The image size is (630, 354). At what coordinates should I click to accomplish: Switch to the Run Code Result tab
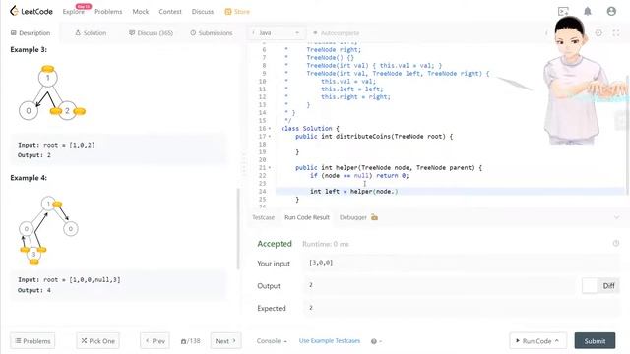pos(307,217)
